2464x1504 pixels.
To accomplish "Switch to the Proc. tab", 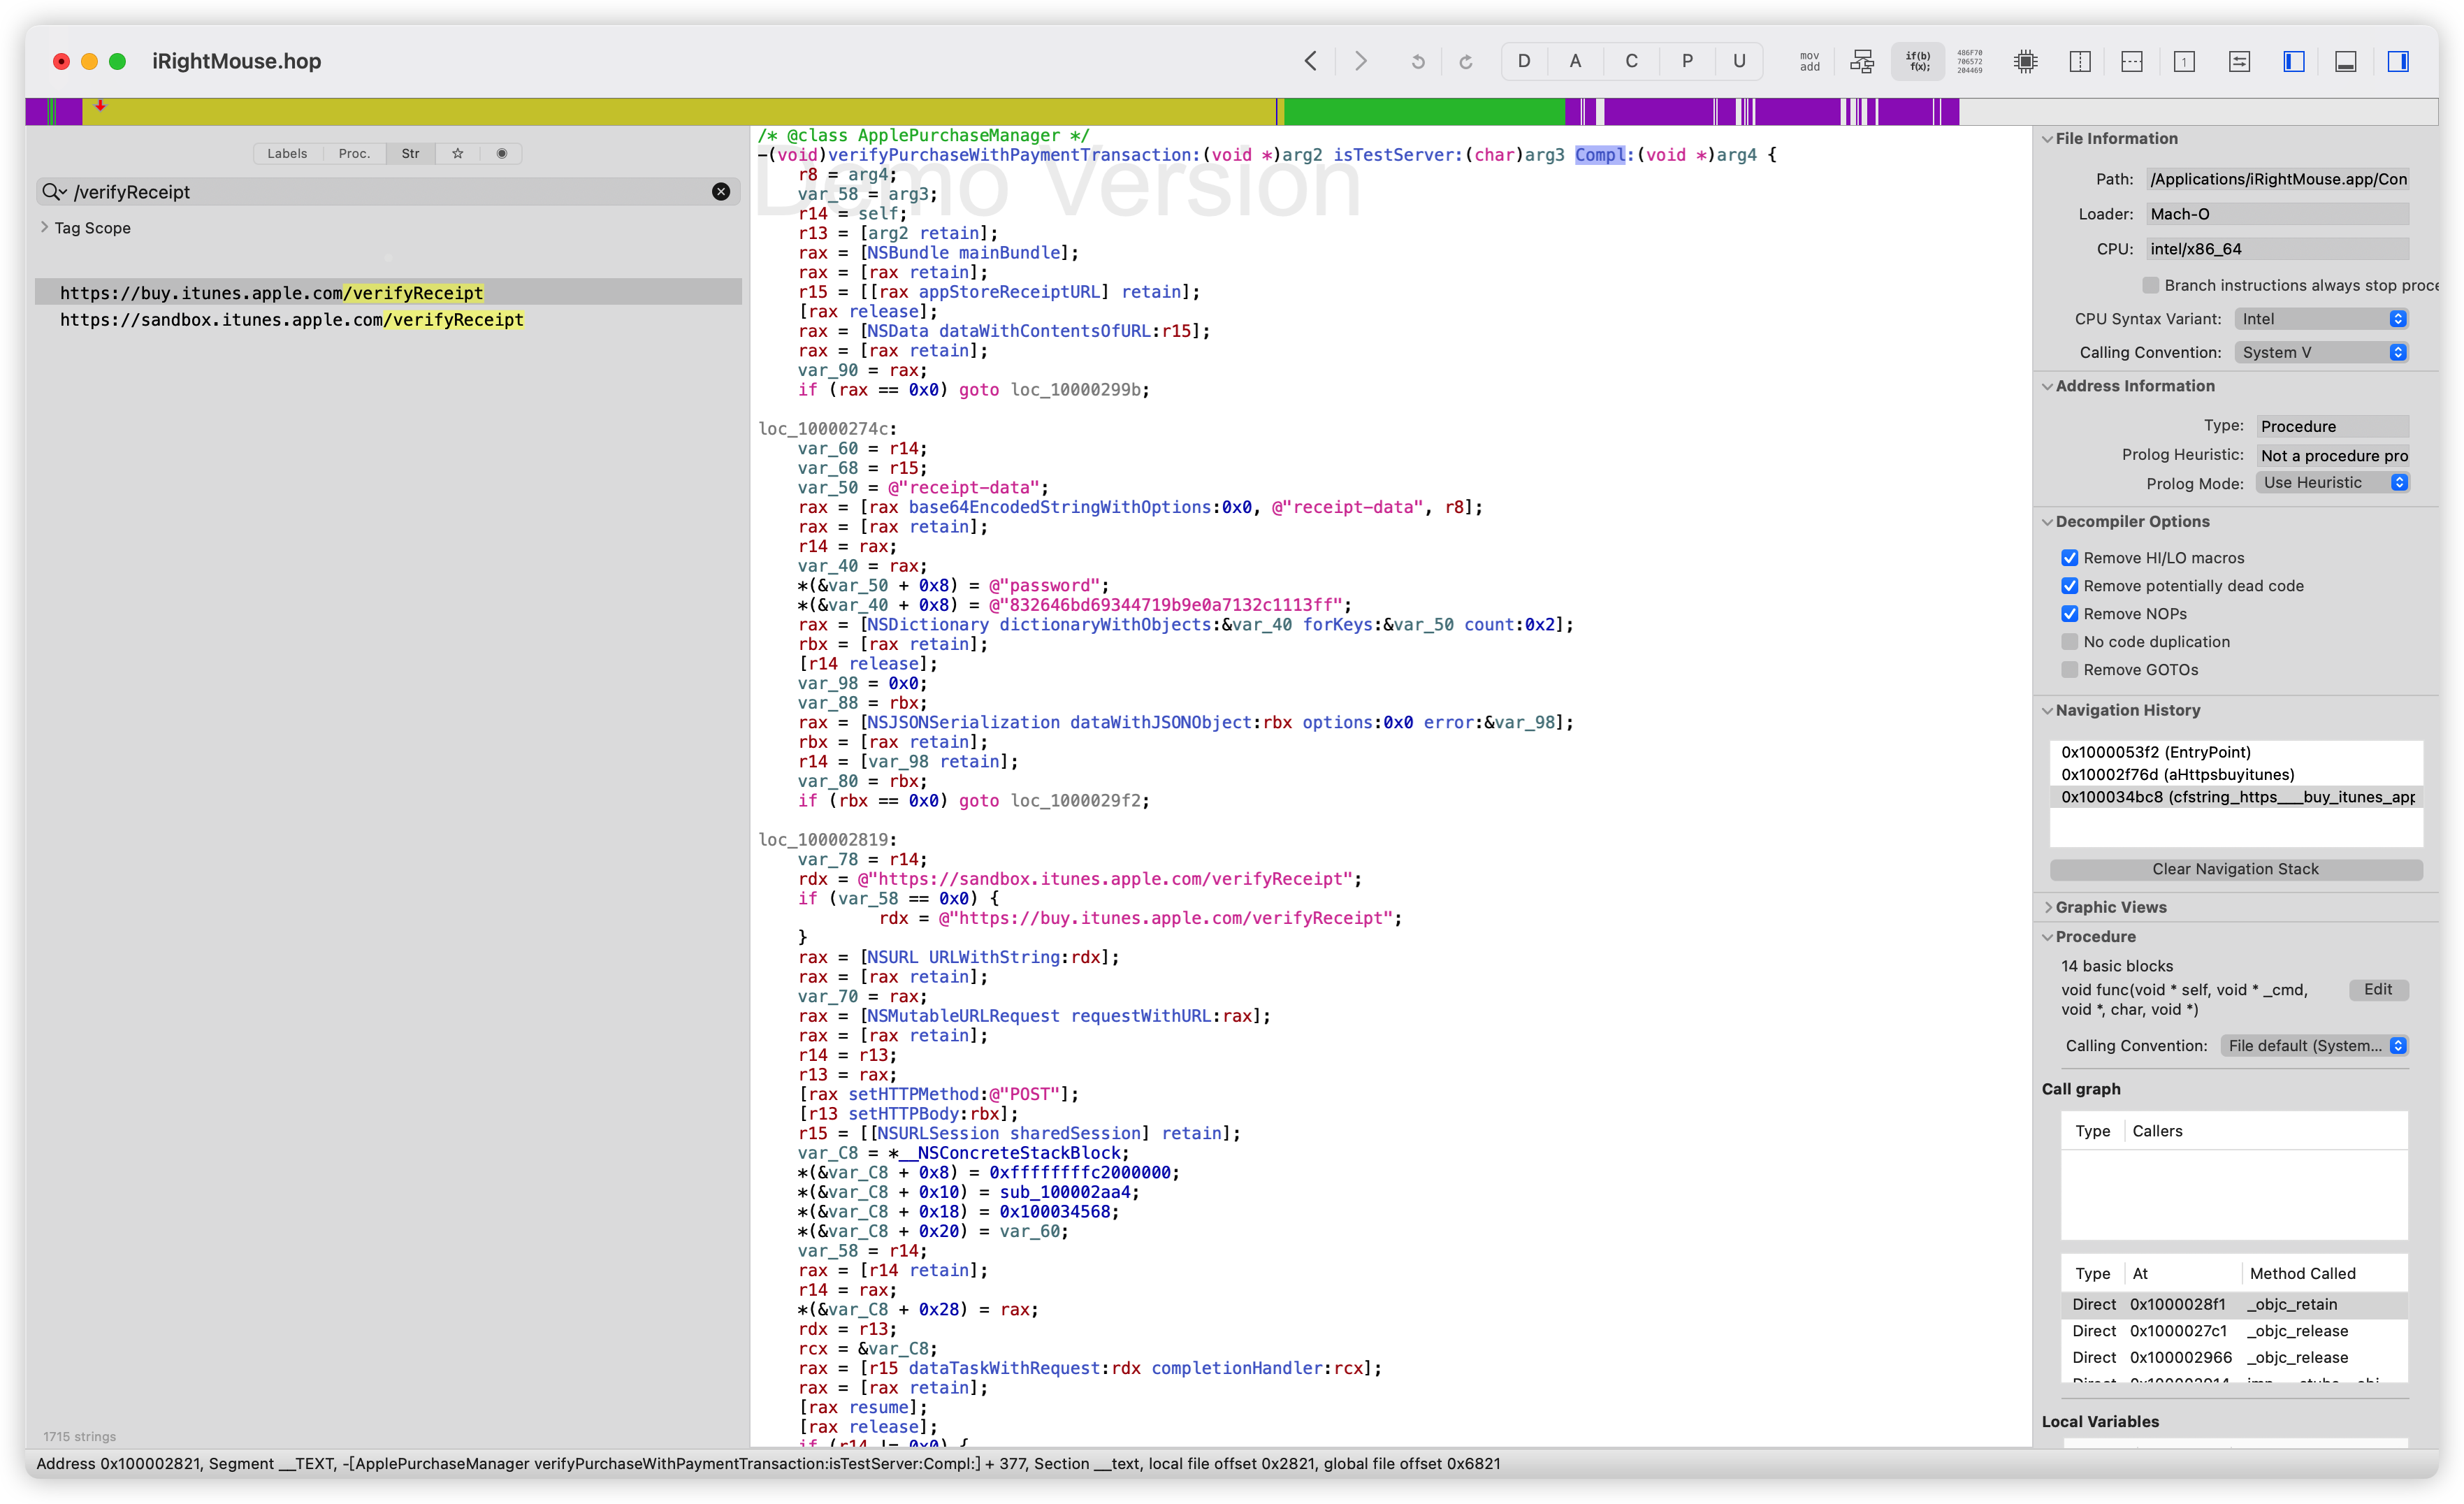I will (354, 154).
